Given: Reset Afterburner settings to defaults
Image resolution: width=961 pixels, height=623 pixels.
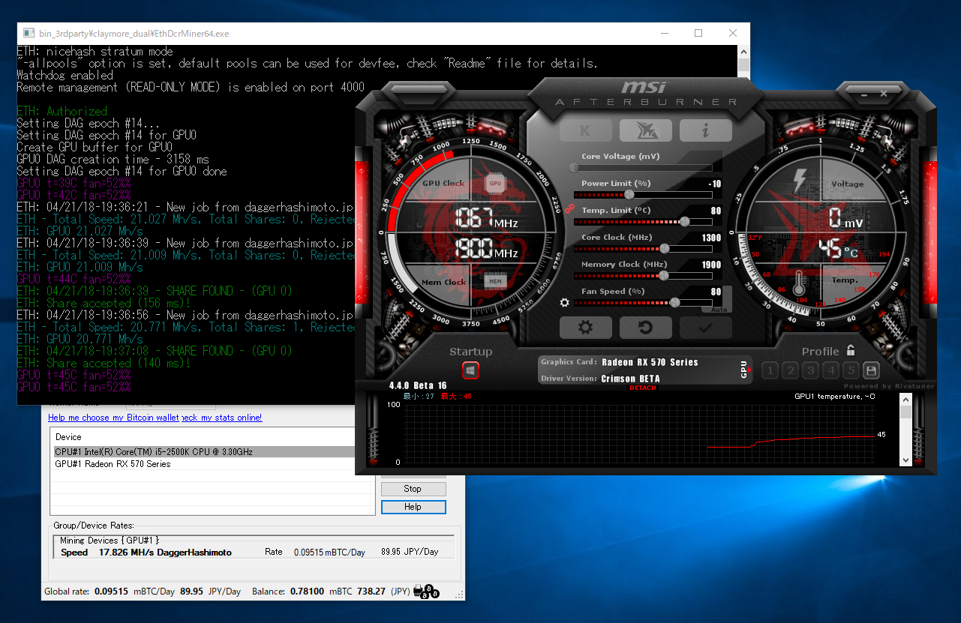Looking at the screenshot, I should tap(645, 328).
